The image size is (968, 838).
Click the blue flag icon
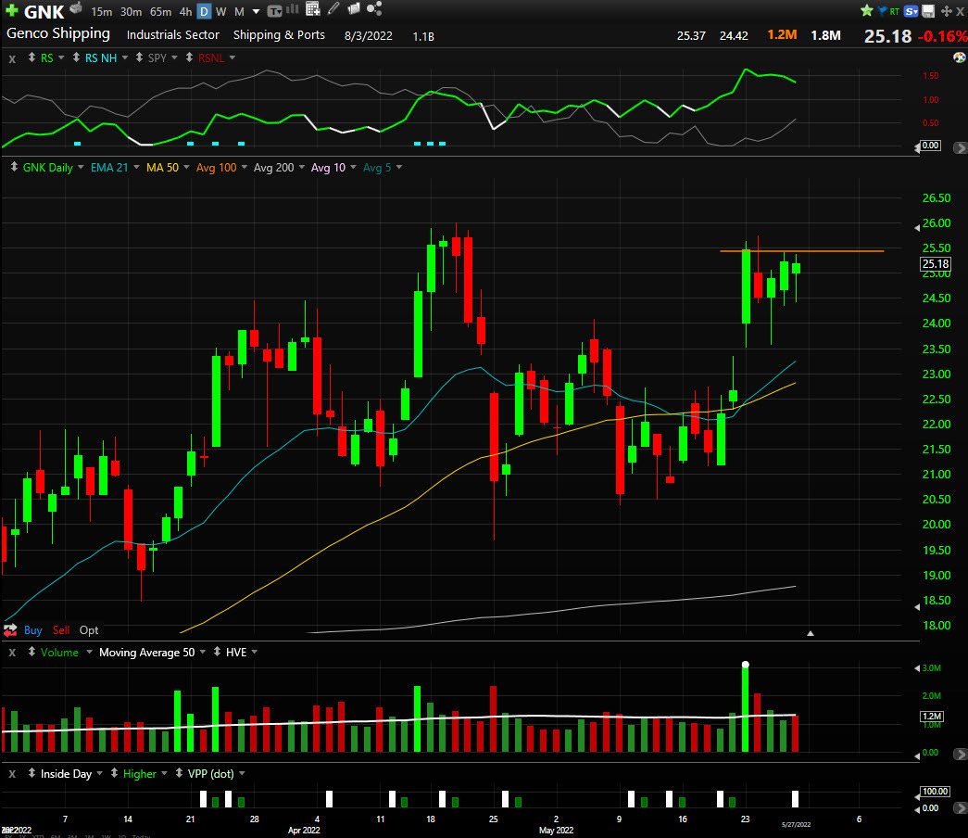(882, 10)
